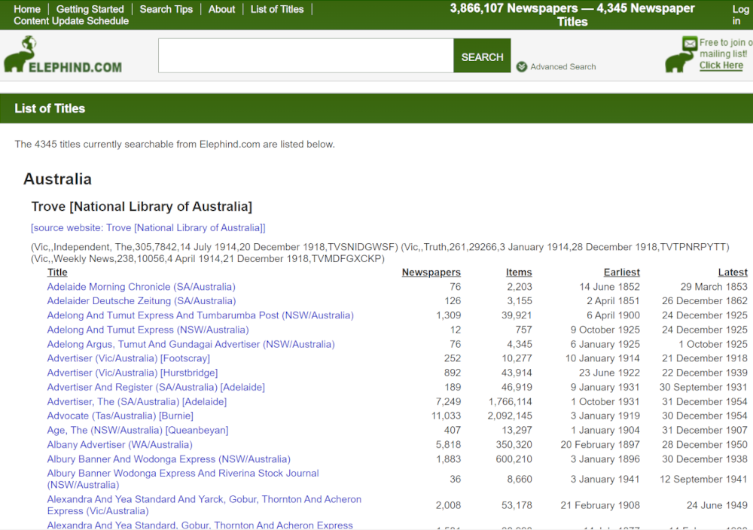Screen dimensions: 753x530
Task: Follow the mailing list Click Here link
Action: pos(721,65)
